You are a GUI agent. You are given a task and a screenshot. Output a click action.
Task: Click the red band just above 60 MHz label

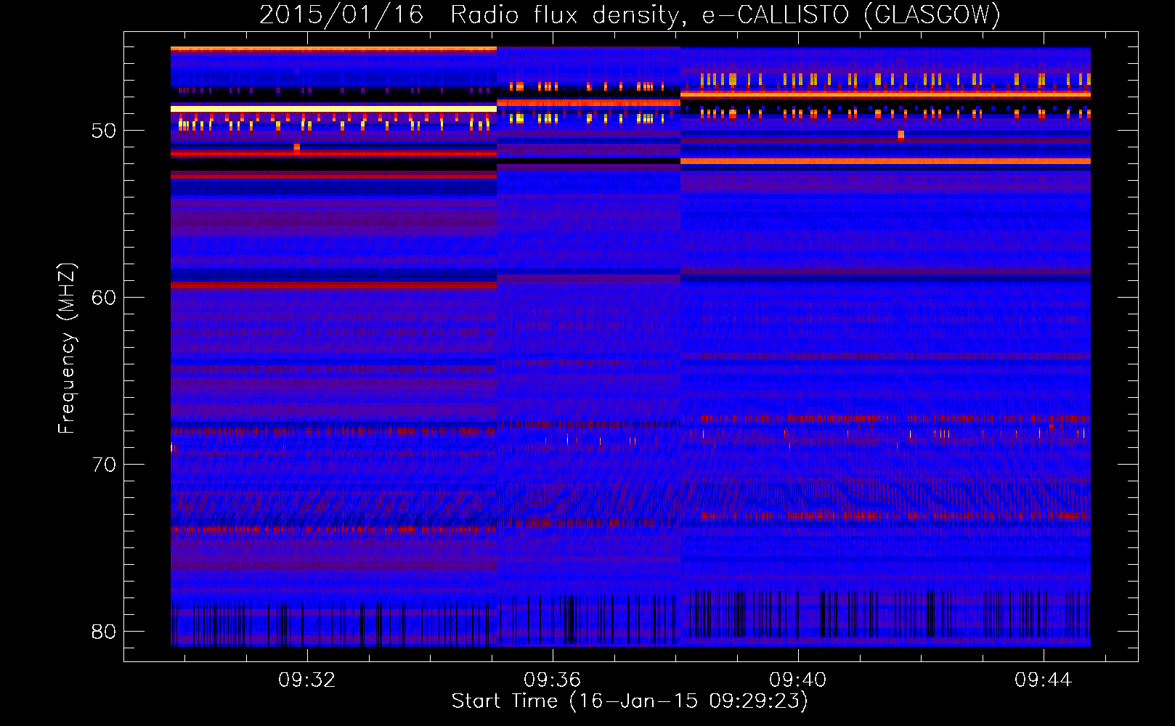333,286
